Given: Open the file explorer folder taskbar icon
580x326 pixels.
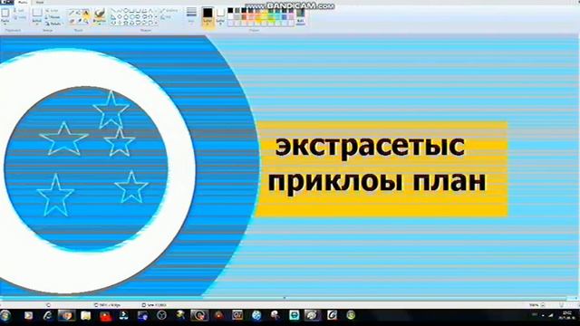Looking at the screenshot, I should [x=86, y=315].
